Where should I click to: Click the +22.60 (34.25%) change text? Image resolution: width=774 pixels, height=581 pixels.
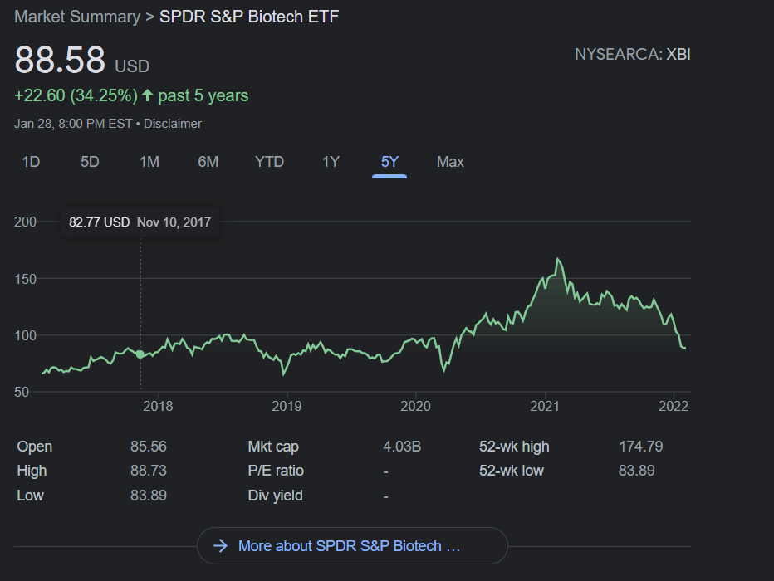(x=76, y=95)
